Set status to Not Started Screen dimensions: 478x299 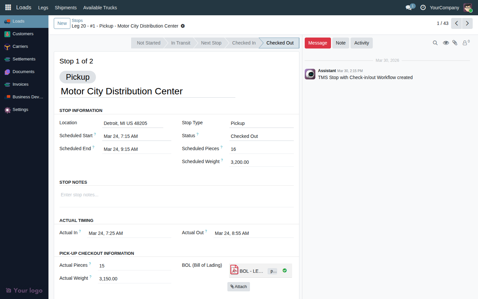pos(148,43)
